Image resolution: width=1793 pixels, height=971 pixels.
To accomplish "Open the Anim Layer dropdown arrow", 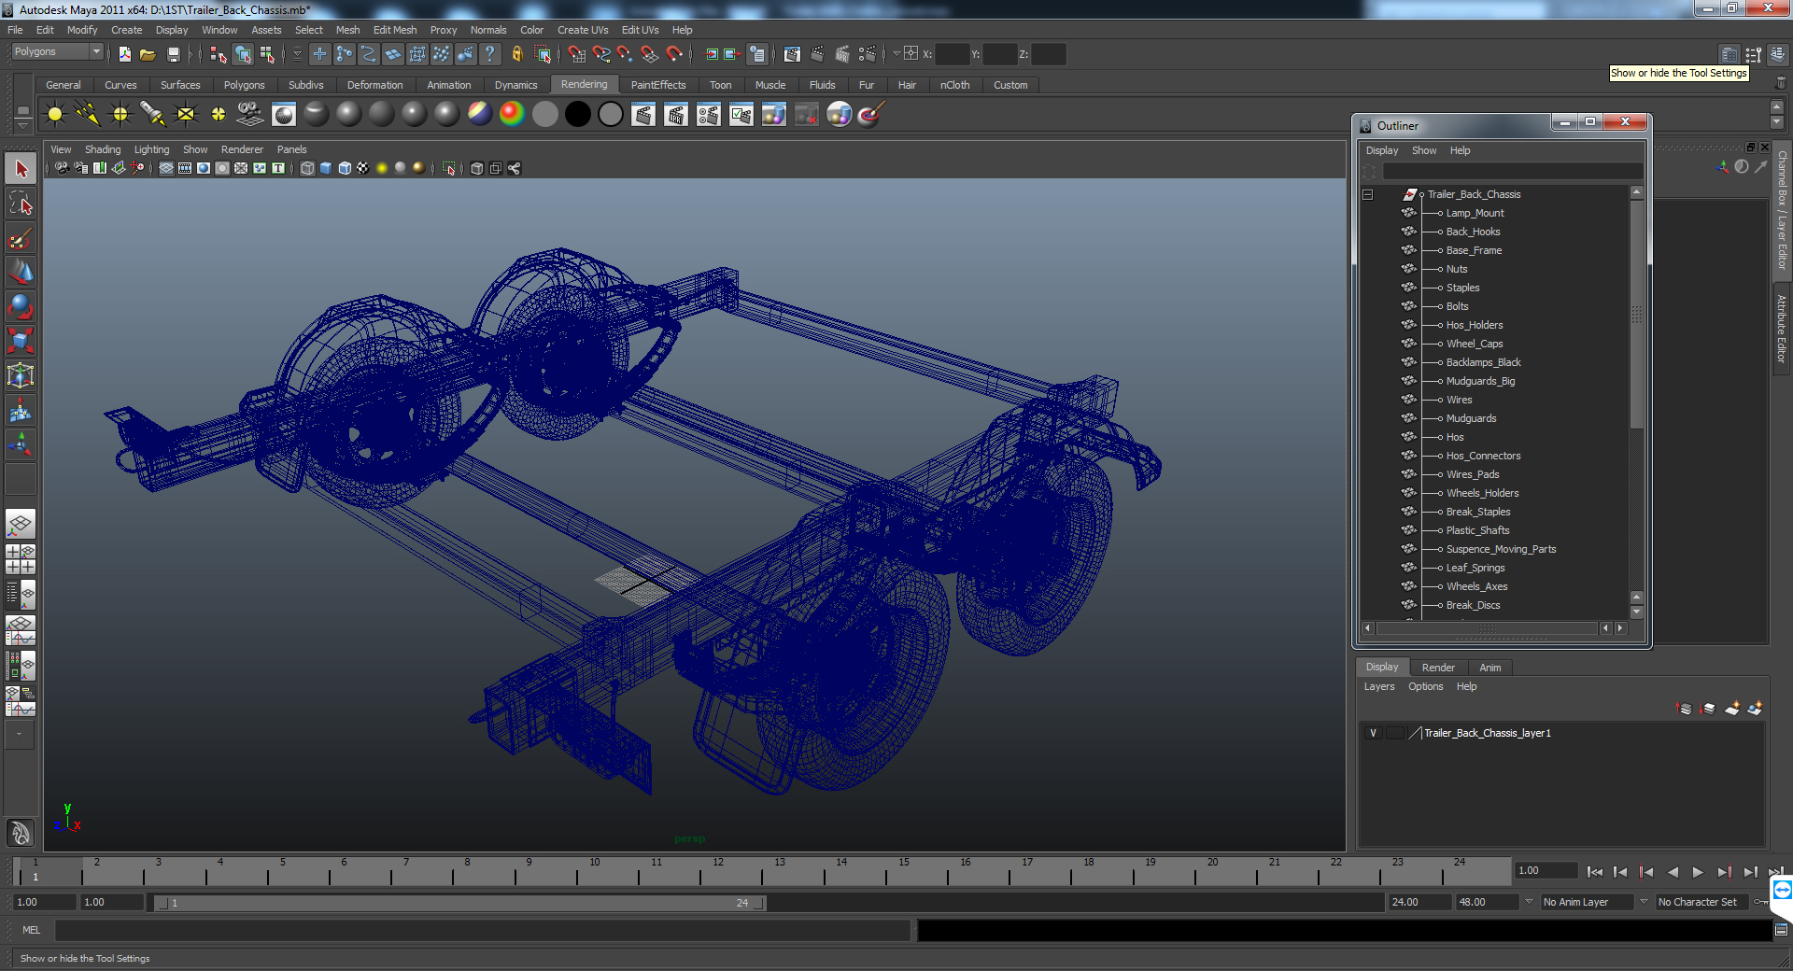I will (x=1529, y=902).
